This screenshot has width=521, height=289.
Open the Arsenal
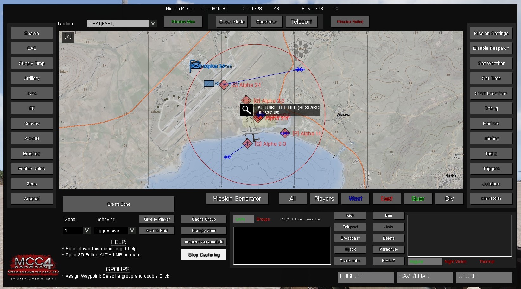coord(32,199)
